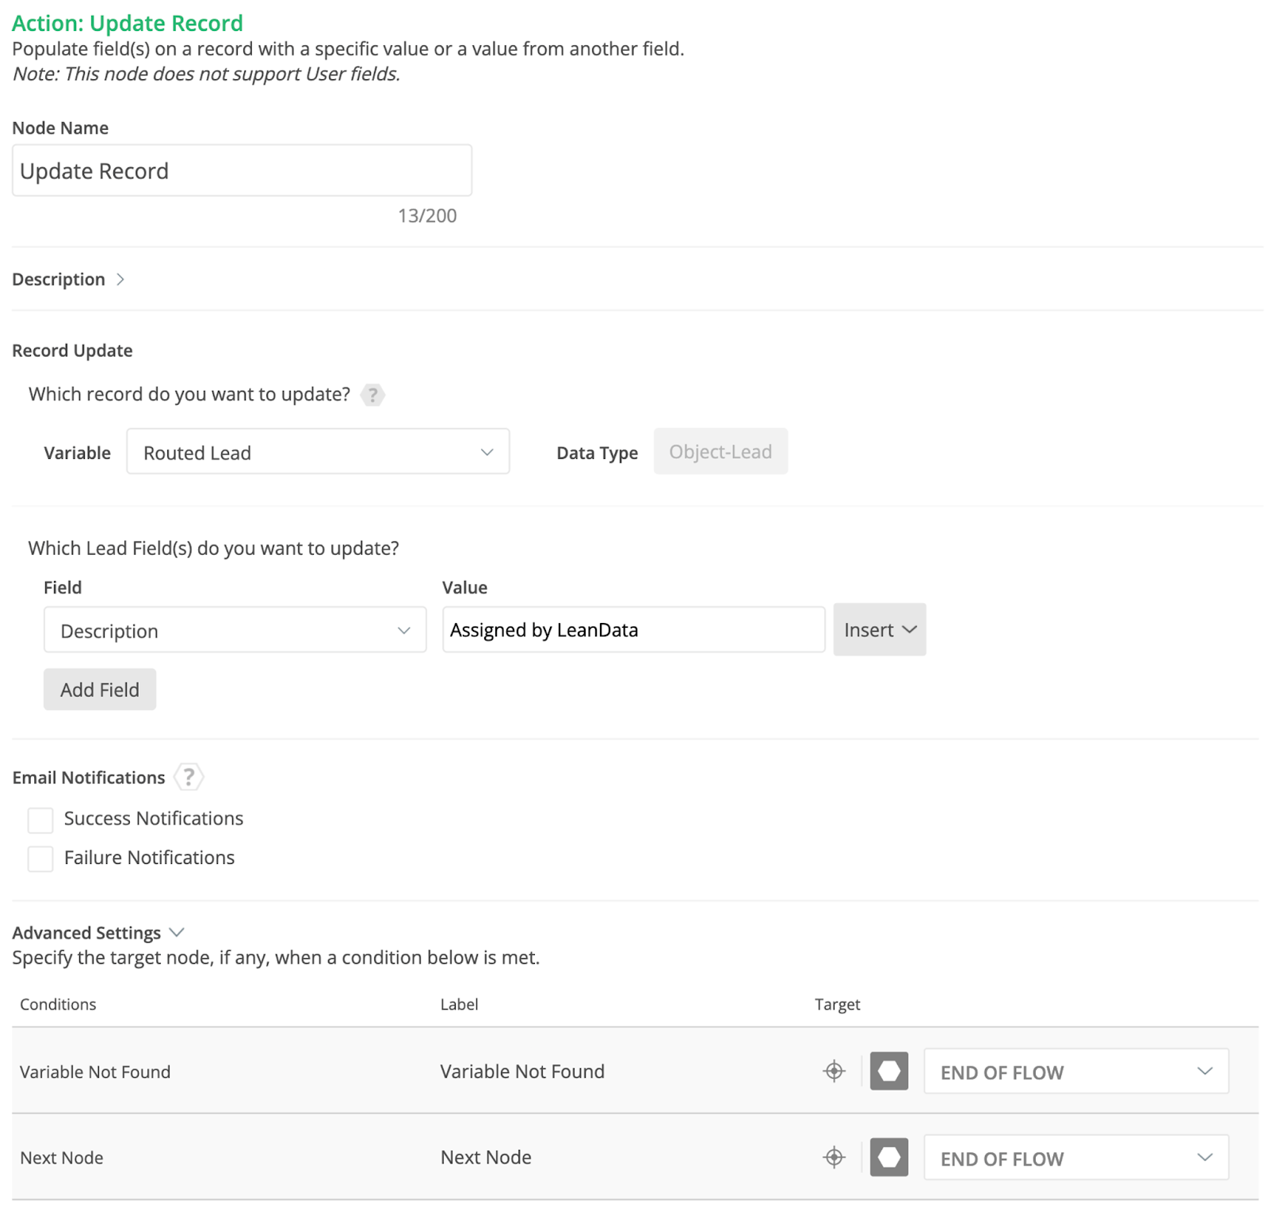
Task: Click Email Notifications help icon
Action: point(189,778)
